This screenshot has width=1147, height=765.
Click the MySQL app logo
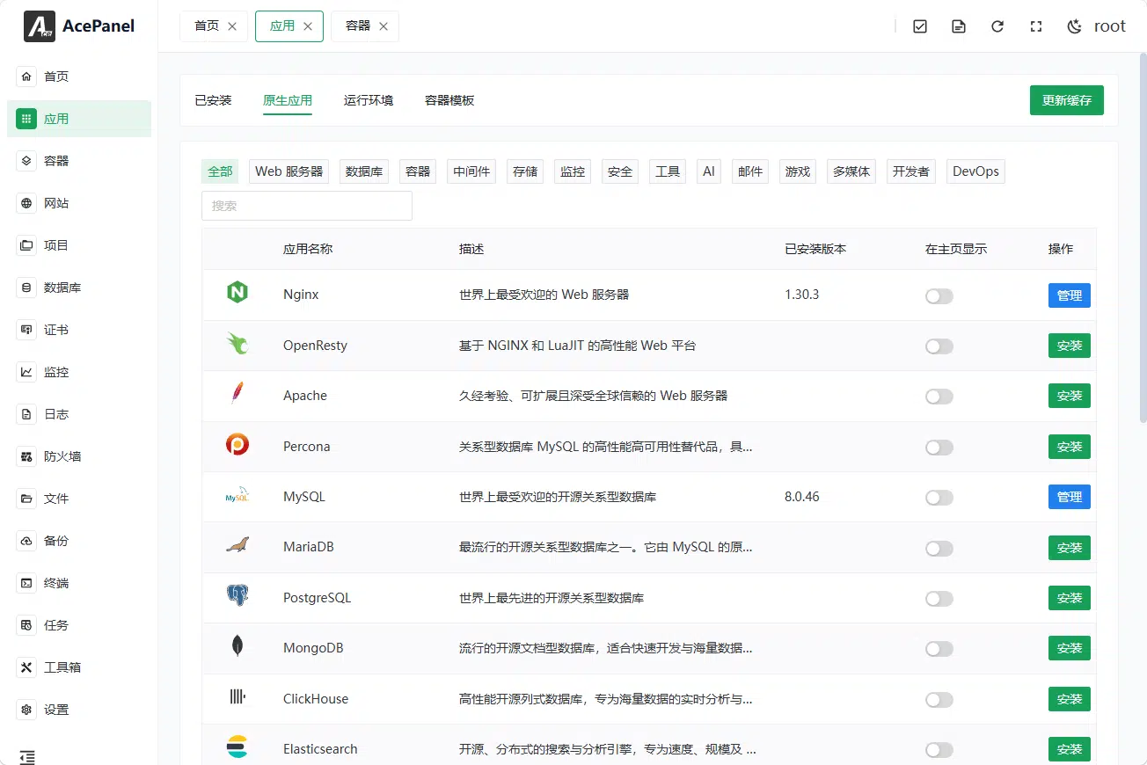click(237, 496)
